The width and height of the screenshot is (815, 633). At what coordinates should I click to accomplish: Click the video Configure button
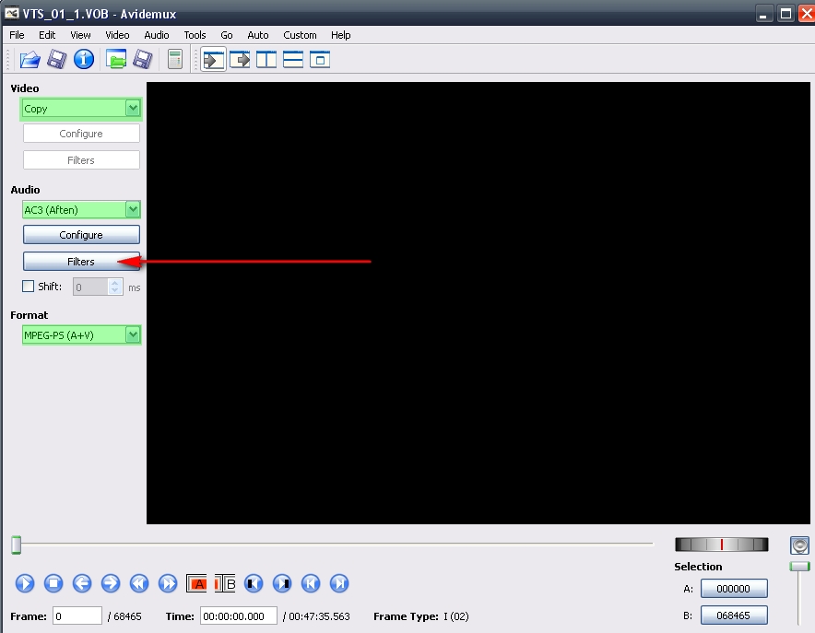pyautogui.click(x=81, y=134)
